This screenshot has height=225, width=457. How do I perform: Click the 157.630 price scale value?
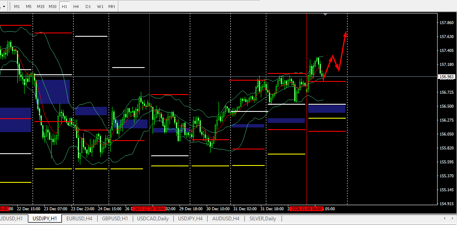(446, 37)
